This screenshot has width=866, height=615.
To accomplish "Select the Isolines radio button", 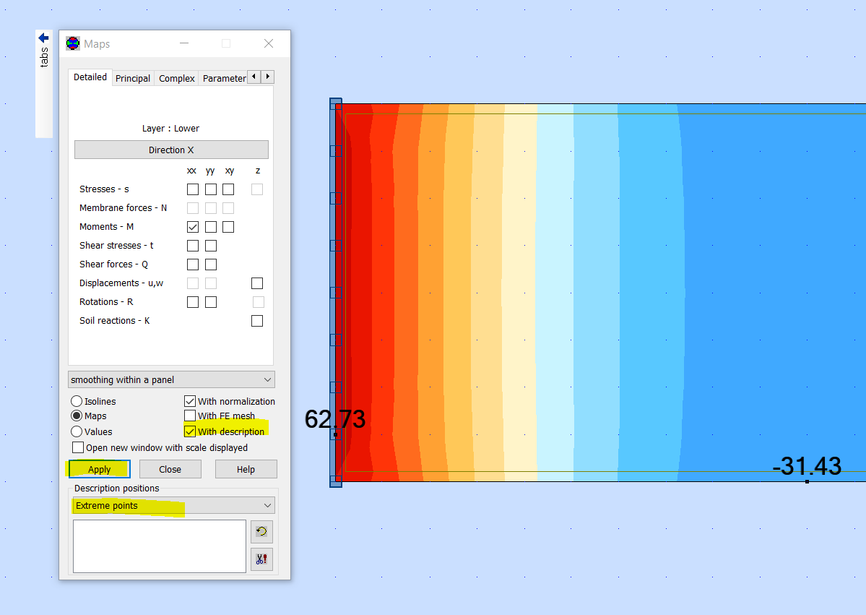I will click(x=77, y=401).
